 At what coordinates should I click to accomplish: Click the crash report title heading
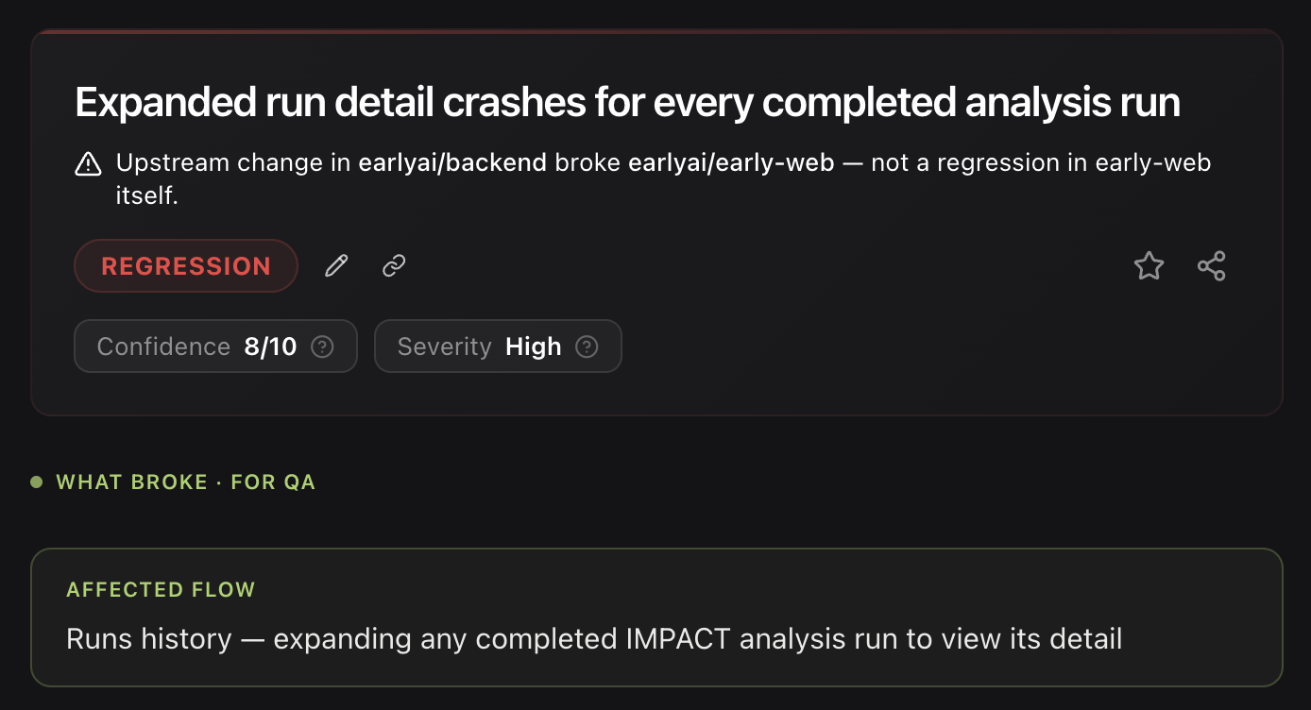(x=628, y=102)
